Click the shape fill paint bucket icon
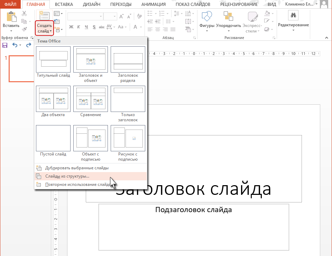Viewport: 332px width, 256px height. pos(267,13)
